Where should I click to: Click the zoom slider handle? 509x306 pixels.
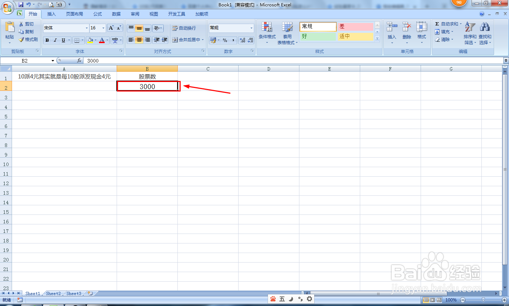[483, 300]
